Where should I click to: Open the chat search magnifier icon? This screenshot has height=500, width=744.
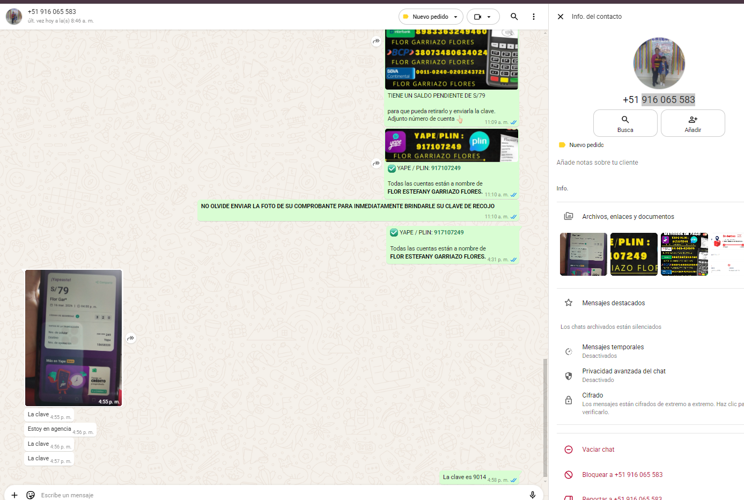tap(514, 17)
